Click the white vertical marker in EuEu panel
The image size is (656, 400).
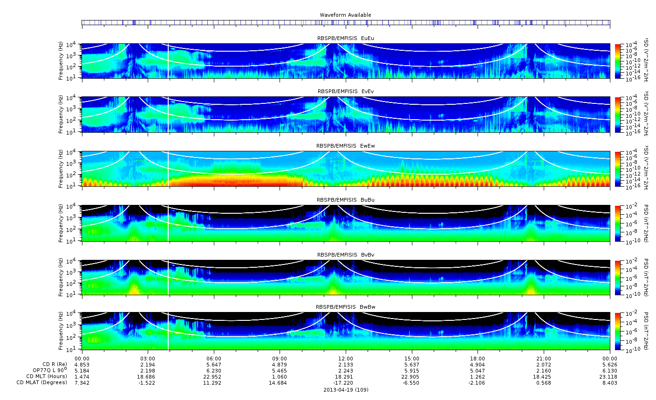pos(168,61)
